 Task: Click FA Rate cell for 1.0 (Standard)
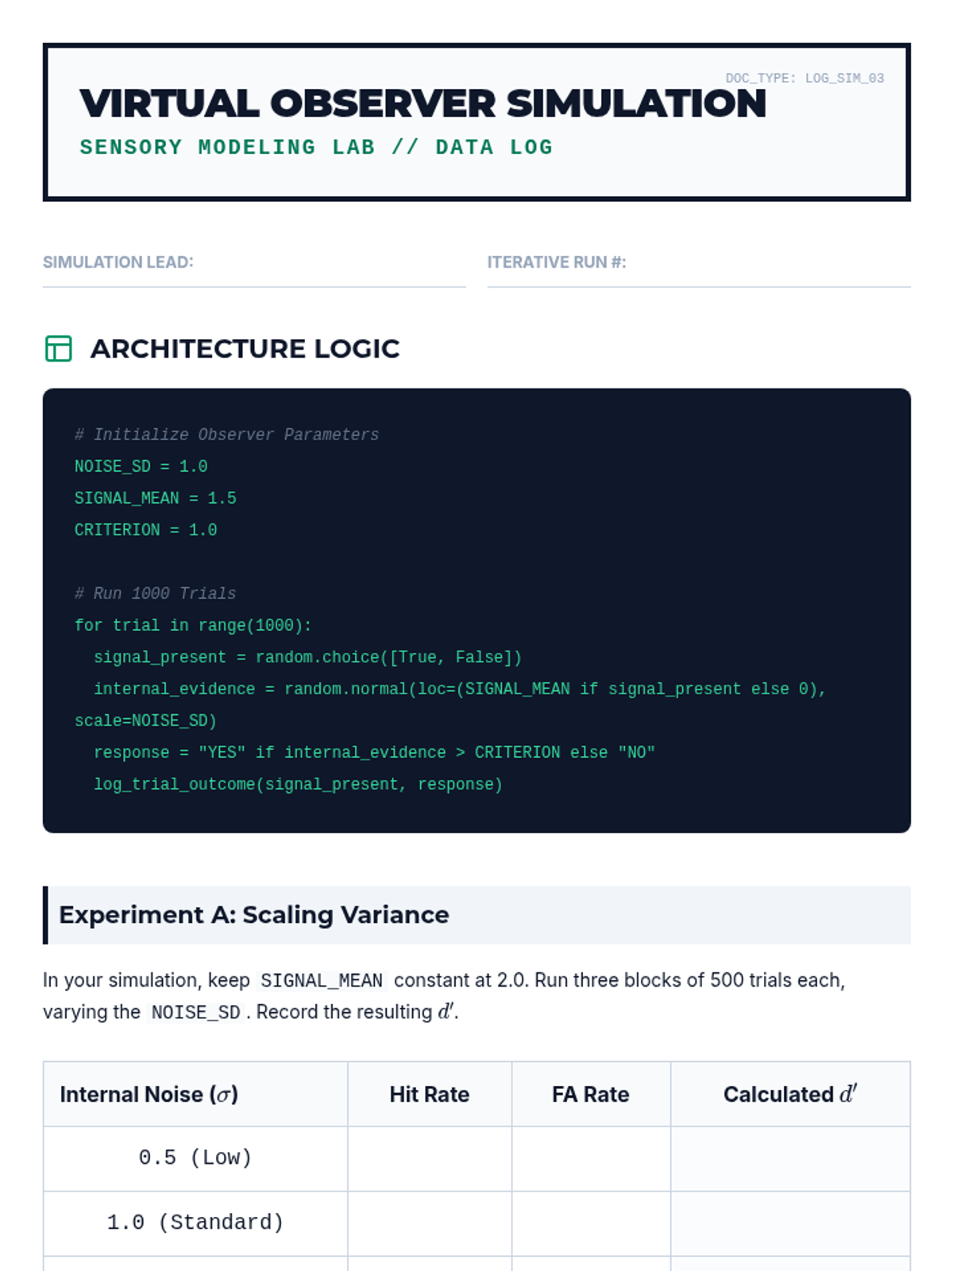pos(590,1223)
